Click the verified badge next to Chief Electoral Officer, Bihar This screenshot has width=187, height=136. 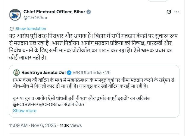[89, 12]
